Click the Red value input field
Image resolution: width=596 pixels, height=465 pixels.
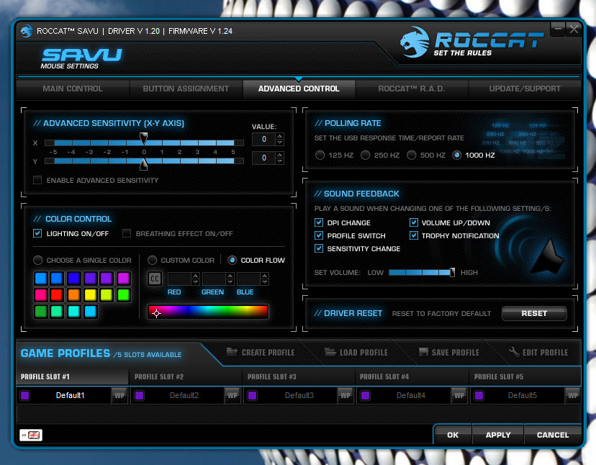point(179,279)
